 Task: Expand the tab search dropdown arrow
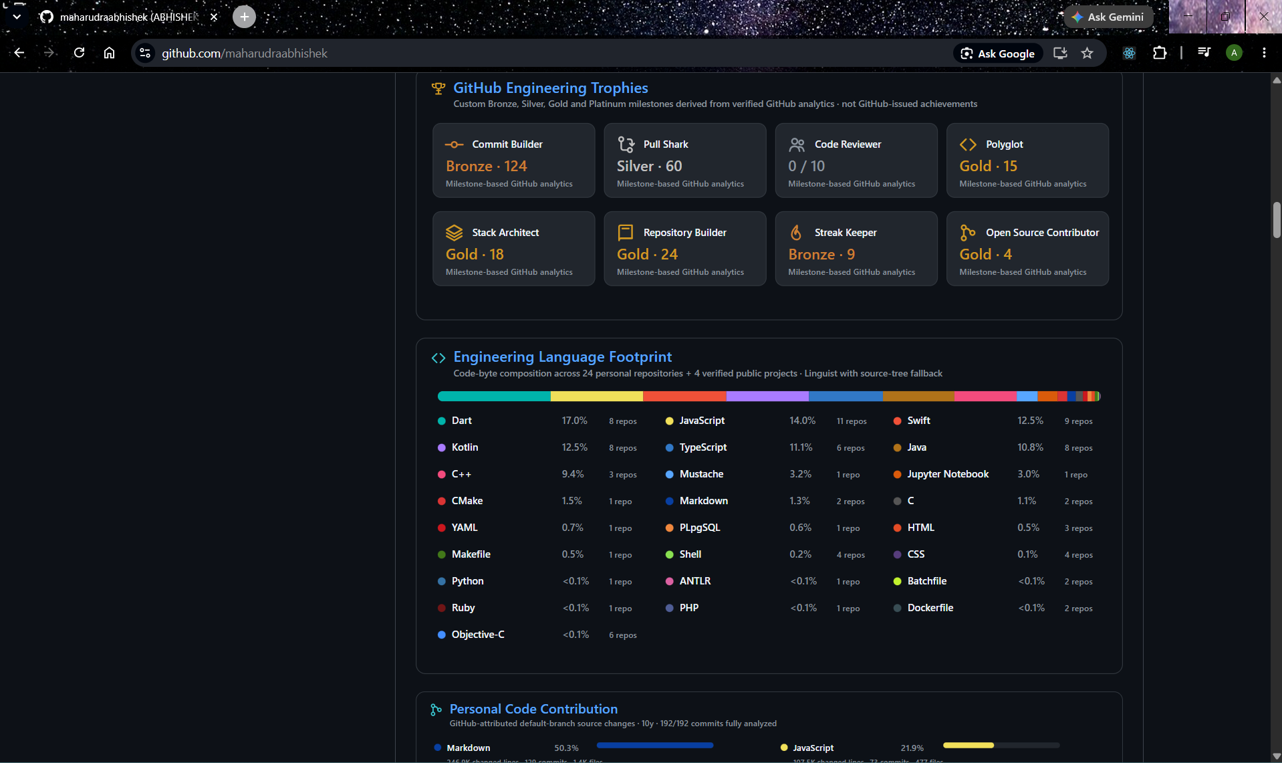(17, 17)
